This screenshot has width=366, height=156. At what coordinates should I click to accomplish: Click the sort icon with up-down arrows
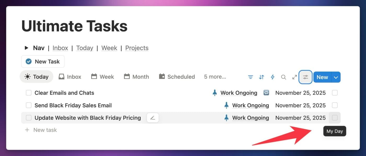(x=261, y=77)
